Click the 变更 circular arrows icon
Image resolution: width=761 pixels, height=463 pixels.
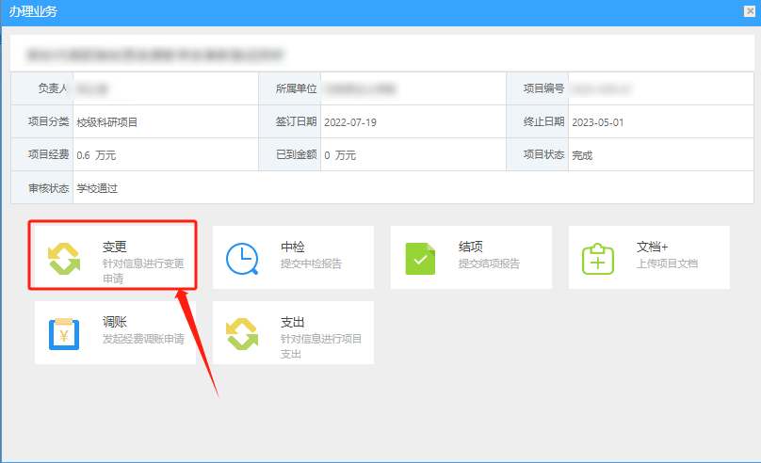[x=65, y=258]
